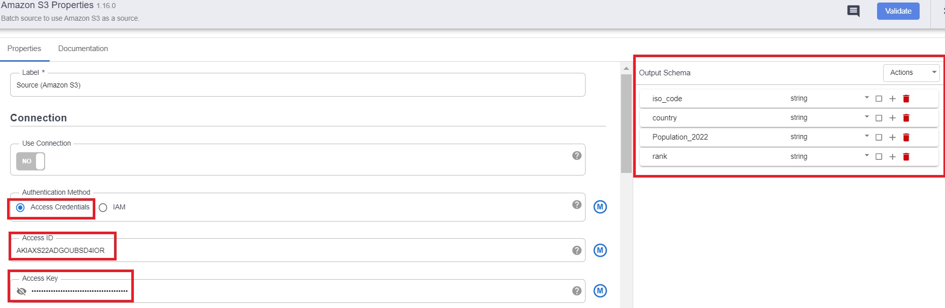This screenshot has width=945, height=308.
Task: Open the type dropdown for the country field
Action: (x=866, y=117)
